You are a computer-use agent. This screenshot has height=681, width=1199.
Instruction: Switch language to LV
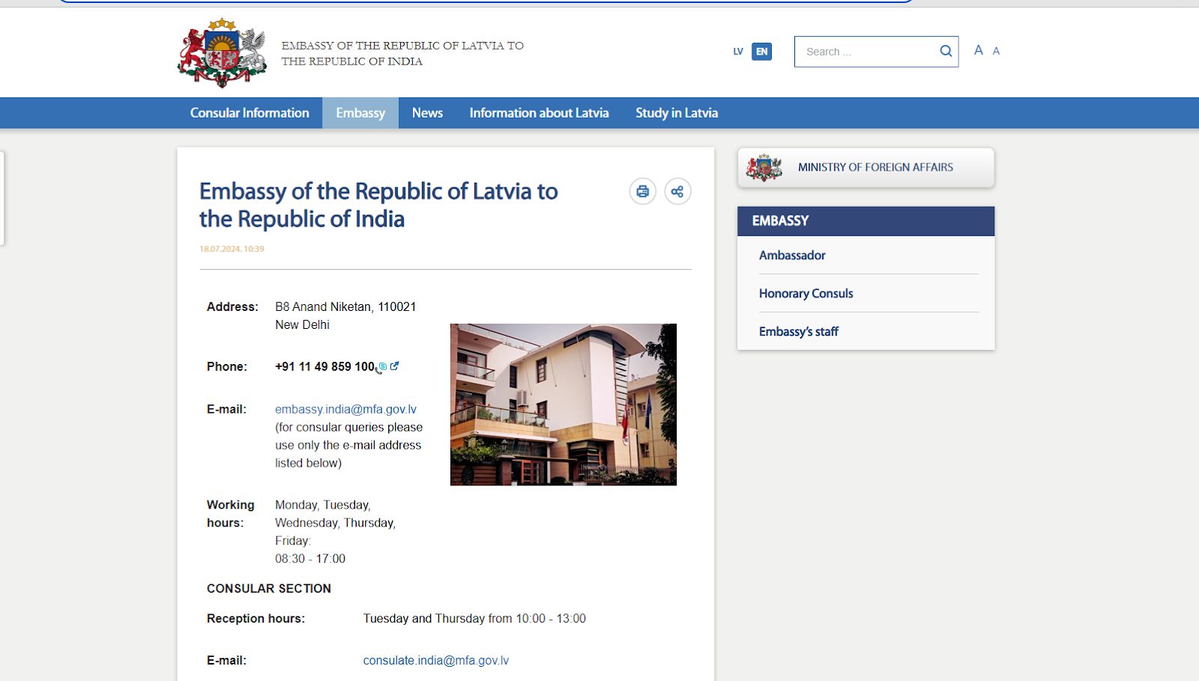(x=738, y=52)
